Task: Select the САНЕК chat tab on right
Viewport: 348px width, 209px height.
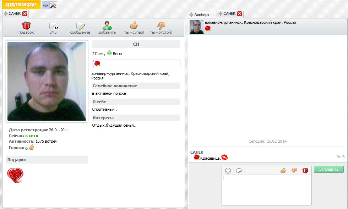Action: (x=229, y=13)
